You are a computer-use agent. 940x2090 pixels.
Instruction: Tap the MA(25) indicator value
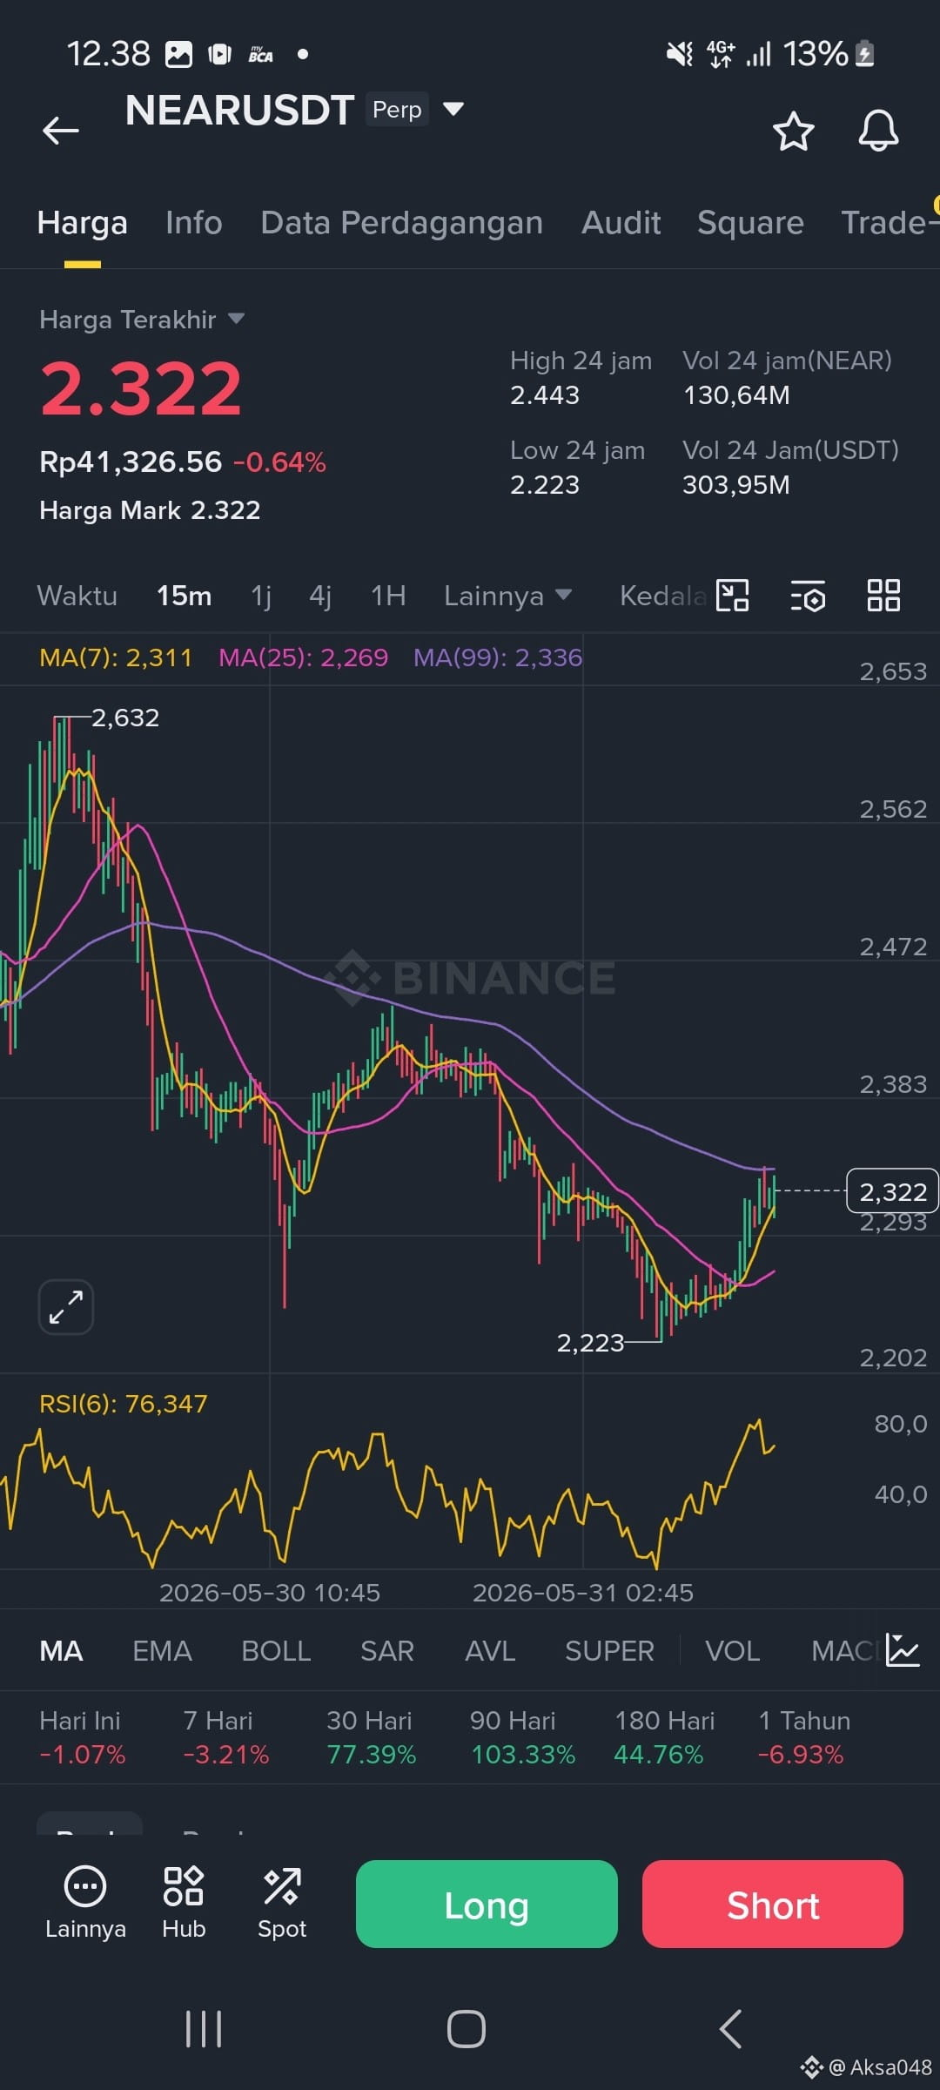304,657
